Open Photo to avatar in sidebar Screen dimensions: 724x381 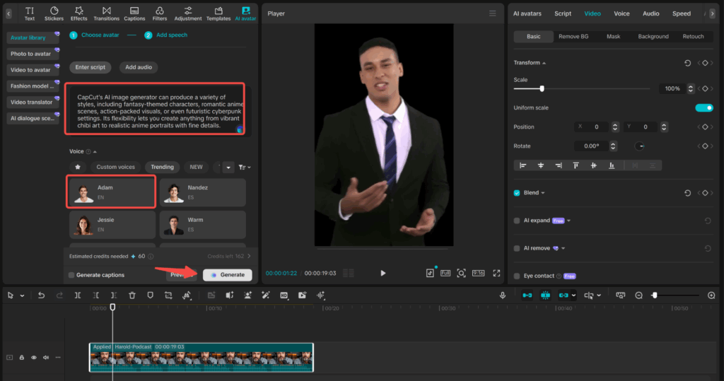tap(31, 54)
